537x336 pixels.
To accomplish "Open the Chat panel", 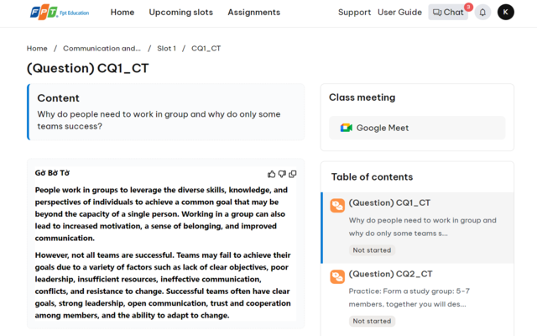I will 448,13.
